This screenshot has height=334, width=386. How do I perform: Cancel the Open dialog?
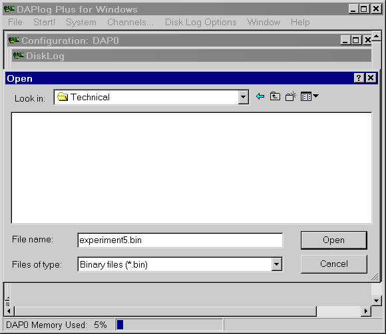334,264
